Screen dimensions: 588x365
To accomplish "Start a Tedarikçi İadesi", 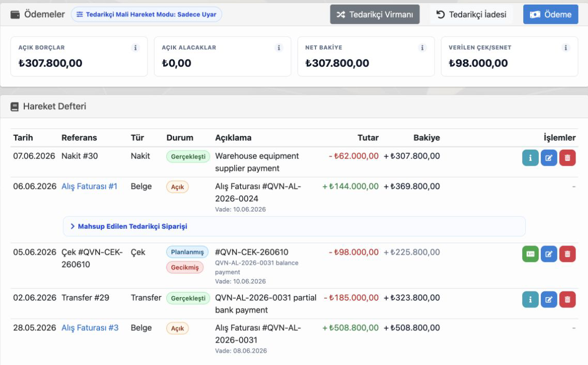I will coord(471,14).
